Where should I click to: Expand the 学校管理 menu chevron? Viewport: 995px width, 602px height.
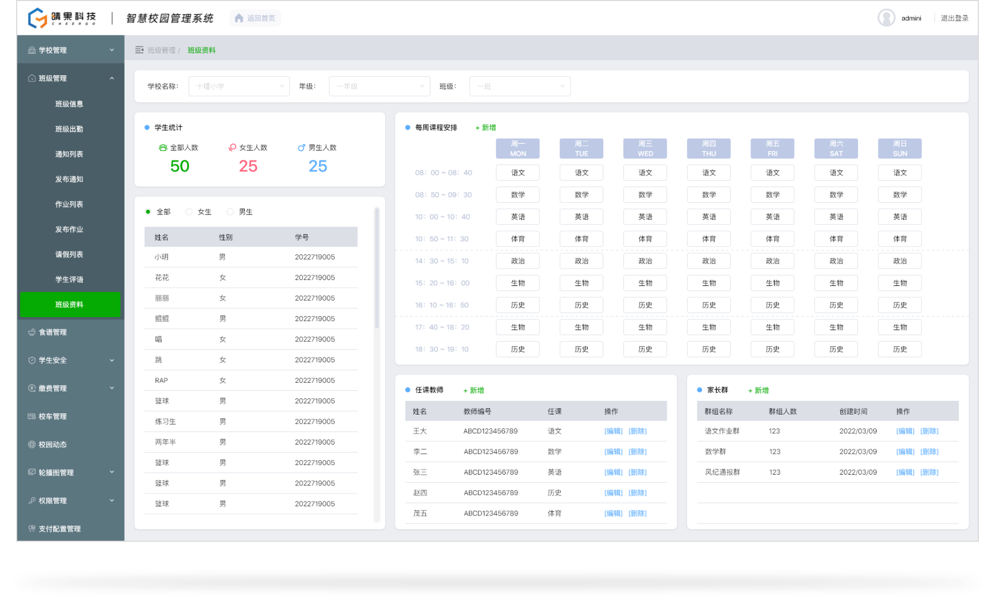(x=112, y=50)
